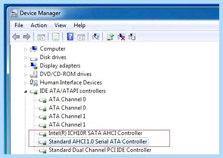Select IDE ATA/ATAPI controllers label
Screen dimensions: 223x158
[72, 91]
